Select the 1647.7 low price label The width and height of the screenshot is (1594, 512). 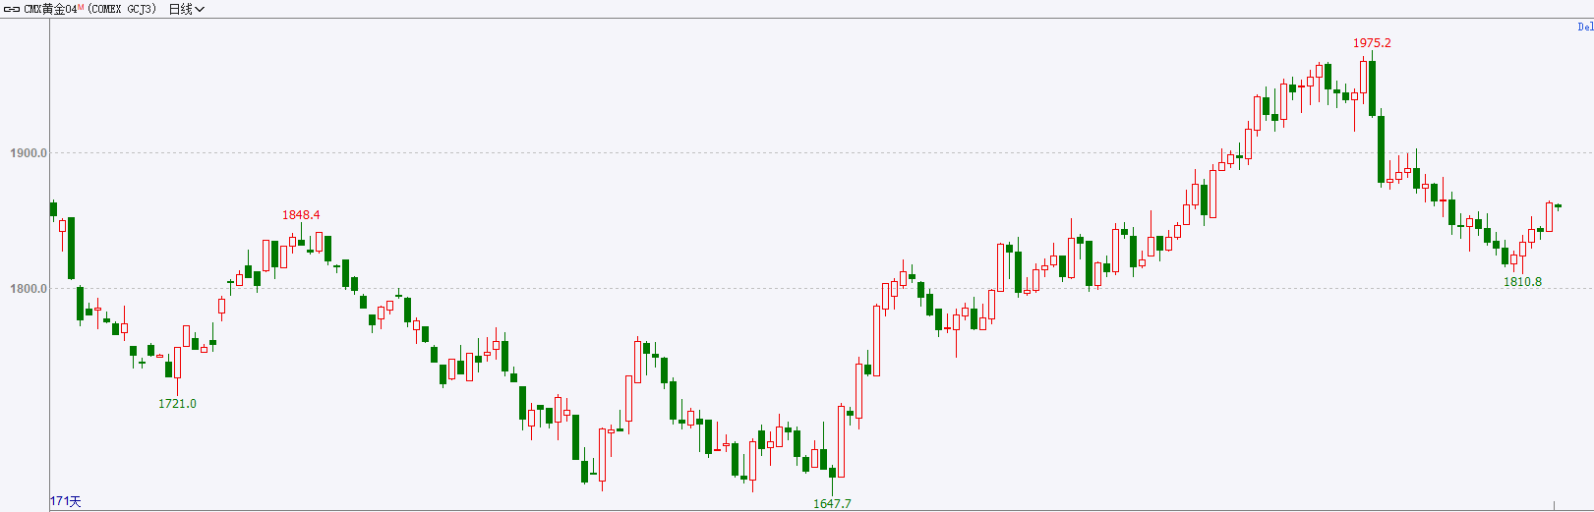832,504
